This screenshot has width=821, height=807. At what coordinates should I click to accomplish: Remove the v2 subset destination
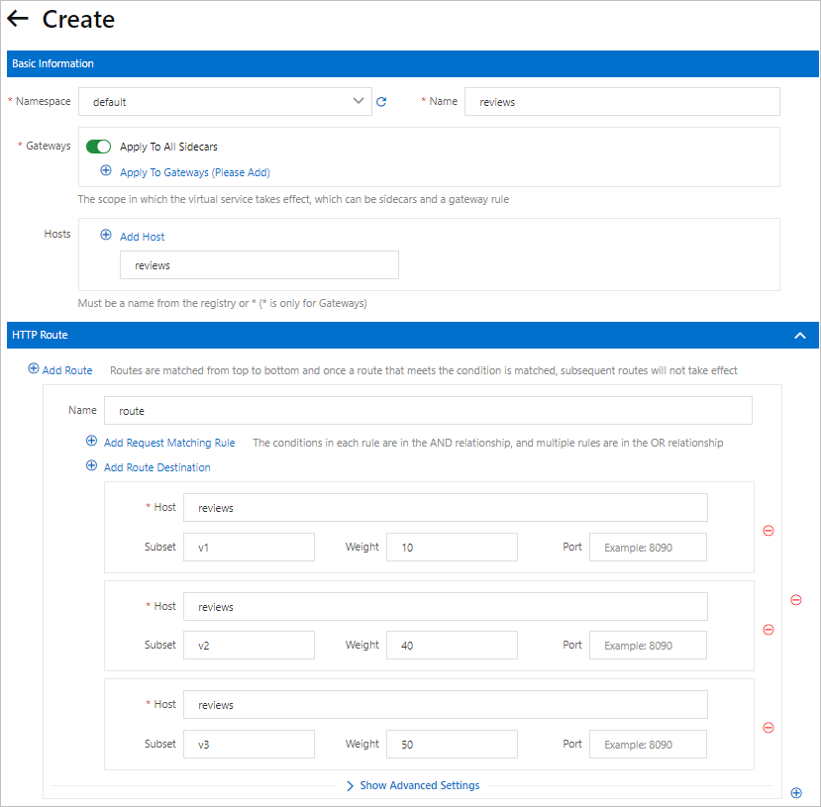pos(769,630)
